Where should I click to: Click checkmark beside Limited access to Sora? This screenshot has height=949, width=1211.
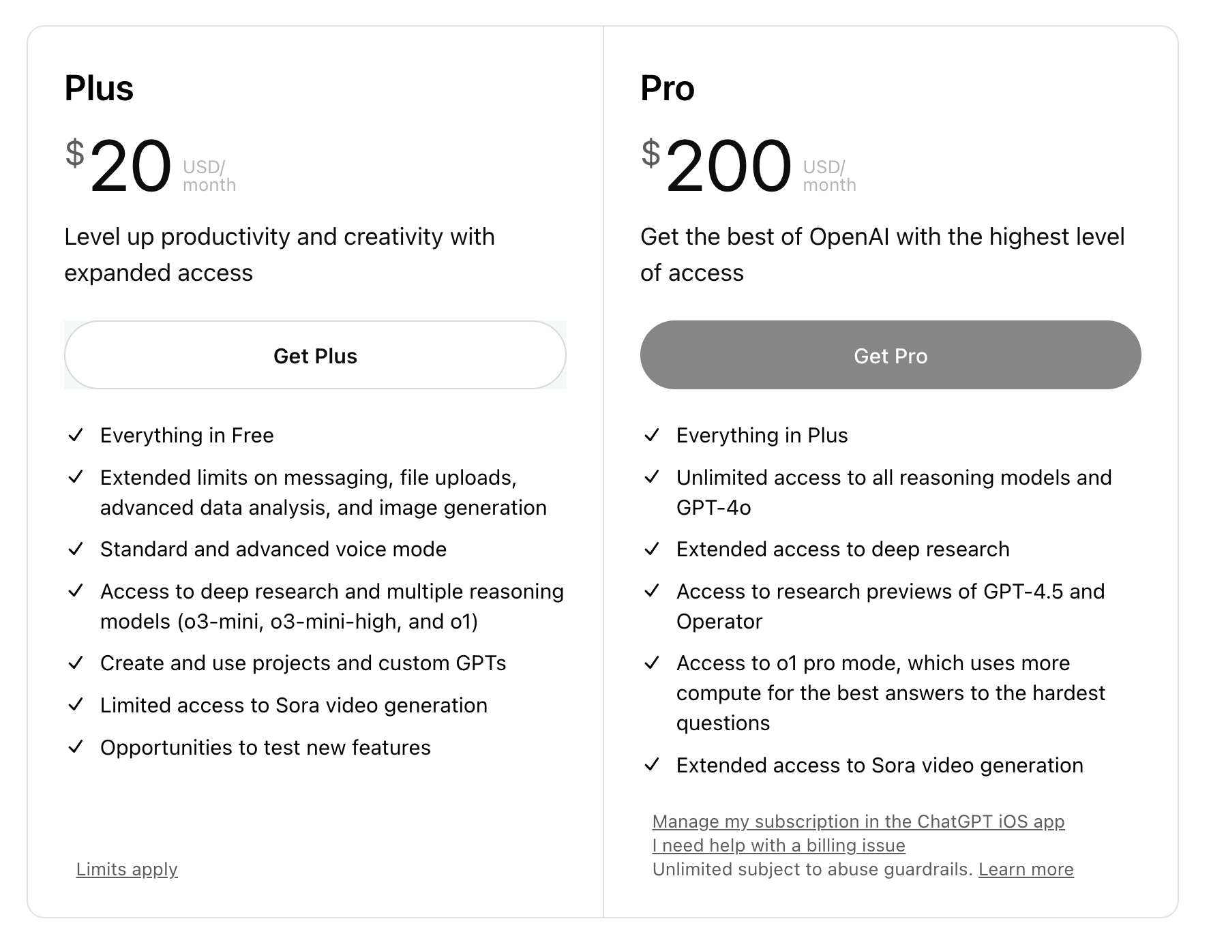click(76, 705)
